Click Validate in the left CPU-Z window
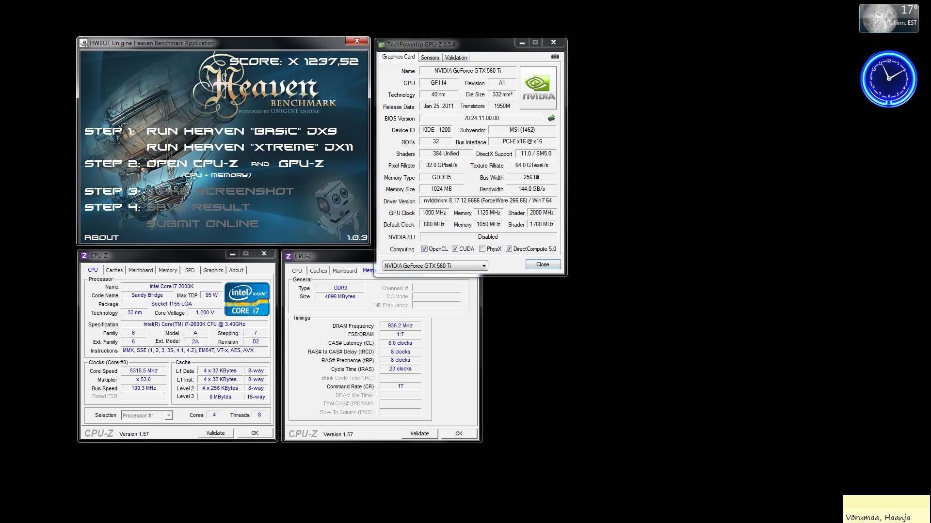 215,433
